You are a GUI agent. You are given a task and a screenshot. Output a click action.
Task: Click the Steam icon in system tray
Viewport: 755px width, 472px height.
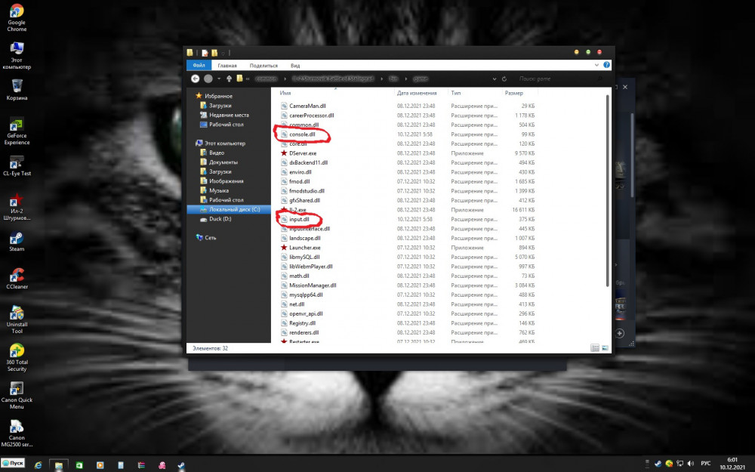pos(658,464)
